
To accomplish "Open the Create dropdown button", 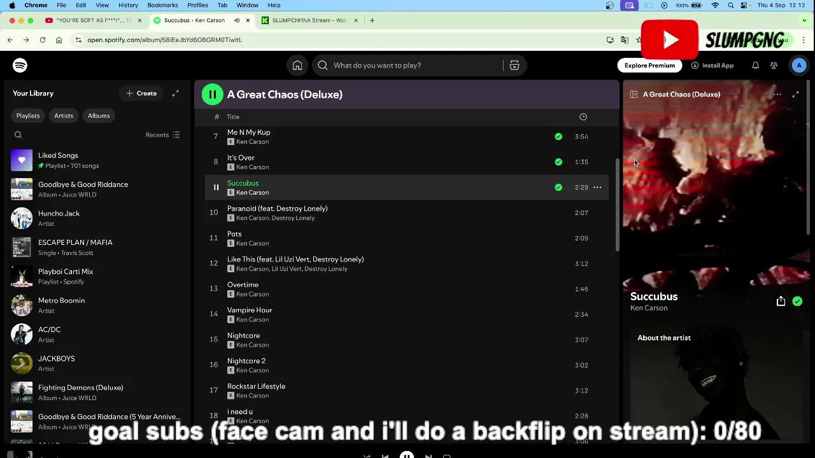I will click(141, 94).
